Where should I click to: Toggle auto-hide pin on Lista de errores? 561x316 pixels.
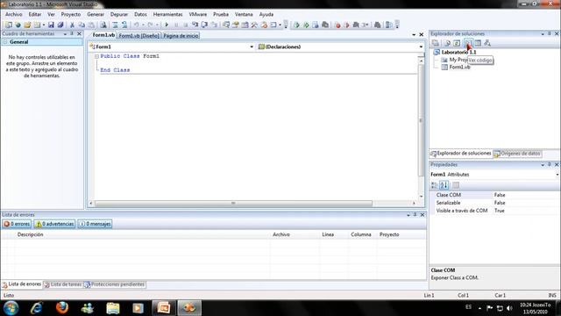click(415, 214)
